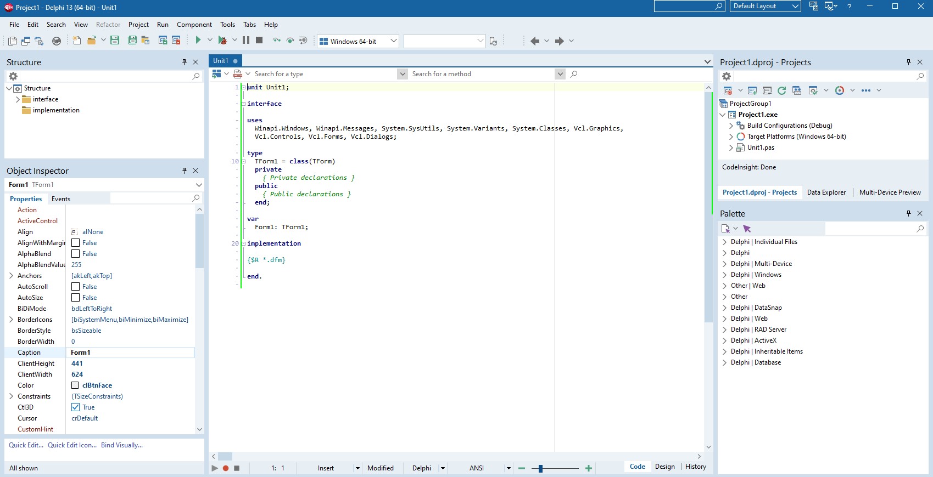Expand the interface node in Structure tree
This screenshot has height=477, width=933.
pos(18,99)
